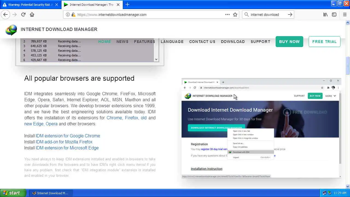
Task: Show site information icon in address bar
Action: 68,15
